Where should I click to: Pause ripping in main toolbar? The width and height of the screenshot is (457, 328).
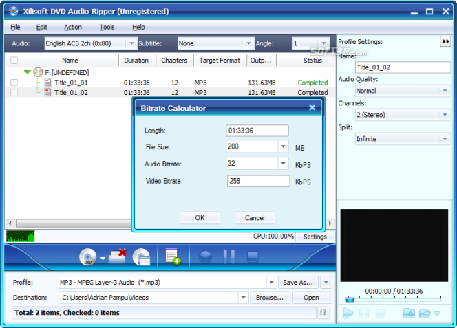tap(228, 257)
